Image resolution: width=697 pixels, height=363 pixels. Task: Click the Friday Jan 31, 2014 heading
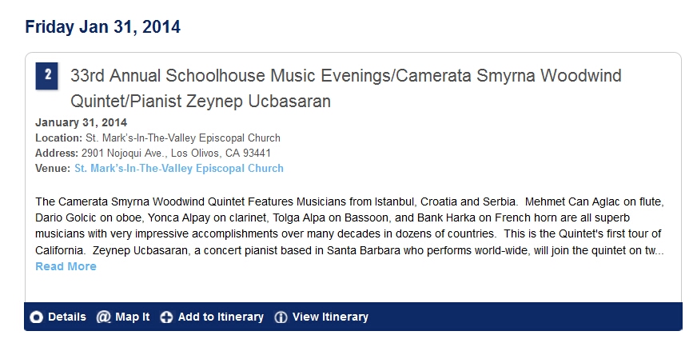(x=102, y=26)
